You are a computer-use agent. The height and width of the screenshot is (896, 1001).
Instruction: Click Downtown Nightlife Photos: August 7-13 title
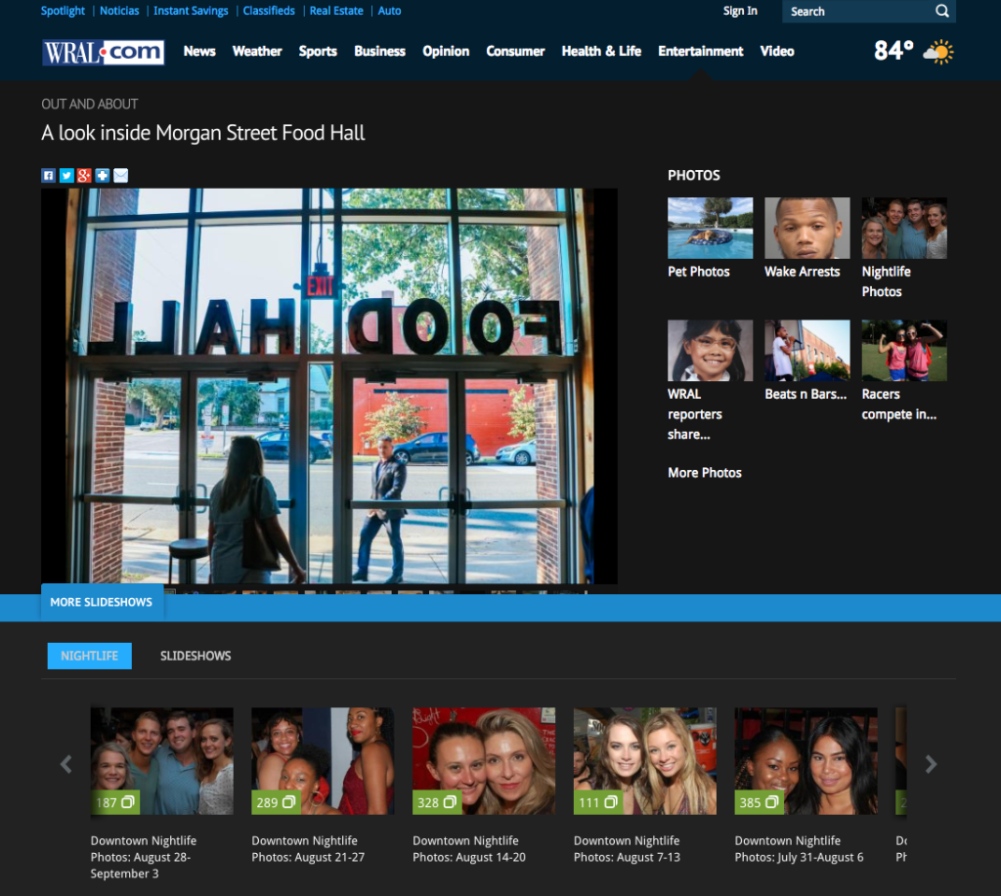click(x=627, y=849)
